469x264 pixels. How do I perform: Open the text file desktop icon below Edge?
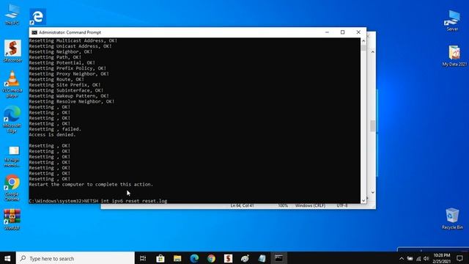click(x=12, y=156)
